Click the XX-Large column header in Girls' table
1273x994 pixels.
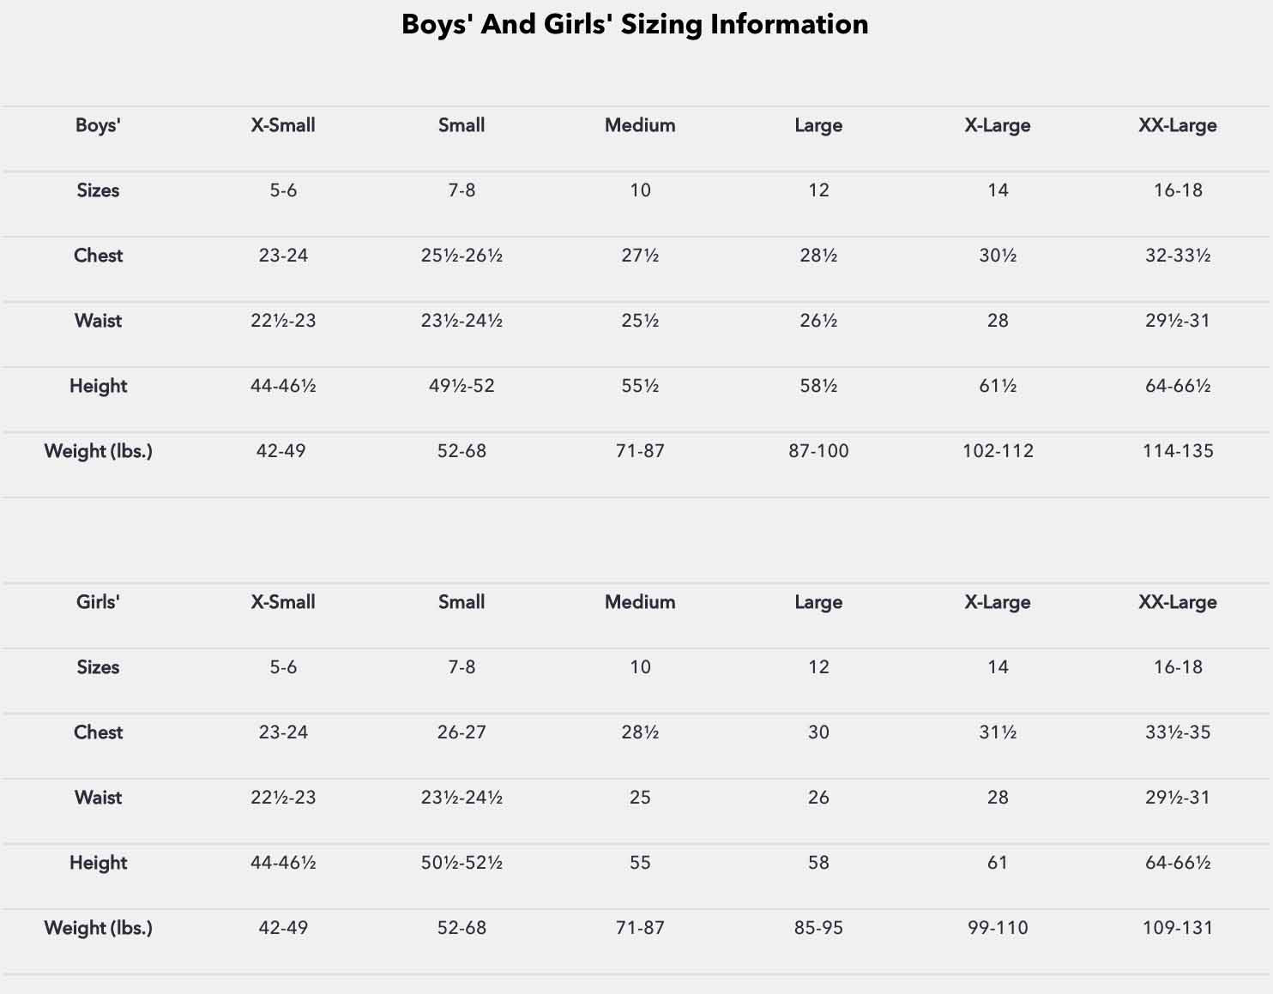click(1177, 602)
